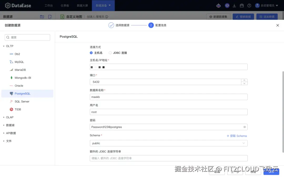
Task: Go to the 数据大屏 tab
Action: pos(82,6)
